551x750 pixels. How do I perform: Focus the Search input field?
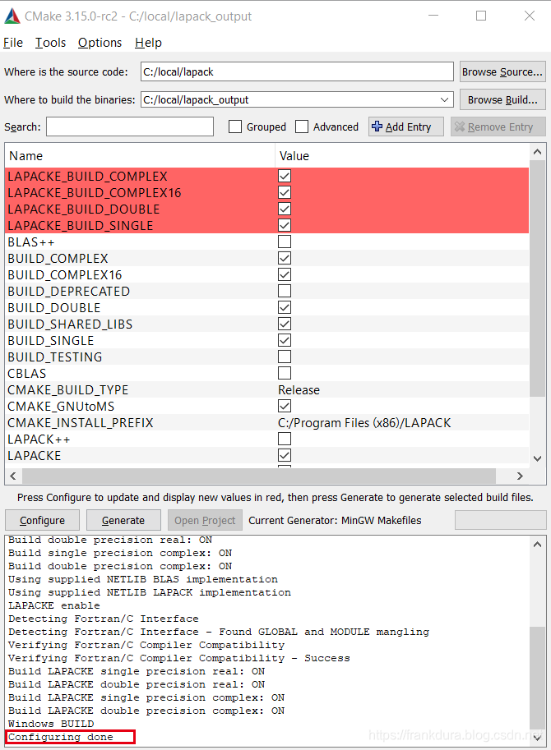130,127
